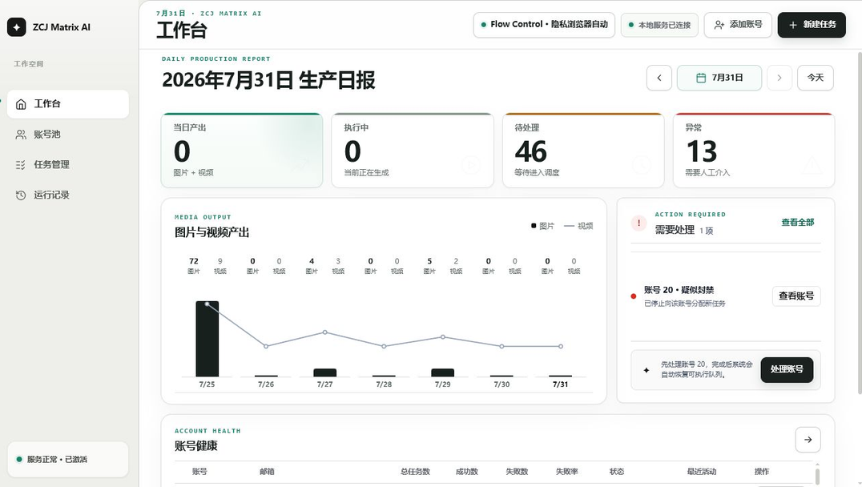Click the 待处理 46 stat card

583,151
